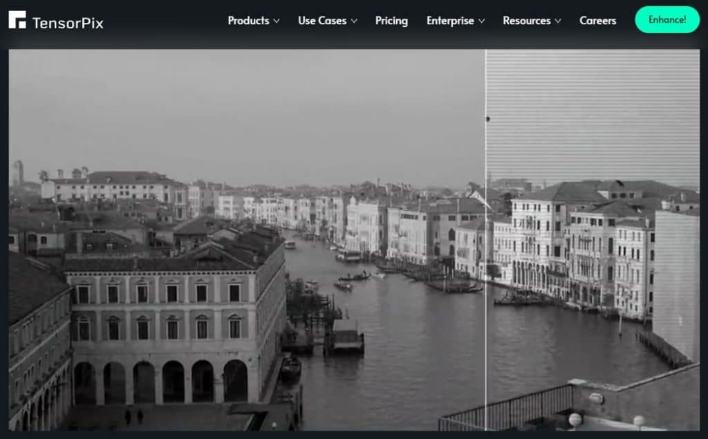
Task: Select Careers in the navigation bar
Action: [597, 21]
